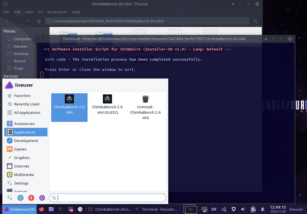This screenshot has width=307, height=214.
Task: Launch Firefox from the panel
Action: coord(42,209)
